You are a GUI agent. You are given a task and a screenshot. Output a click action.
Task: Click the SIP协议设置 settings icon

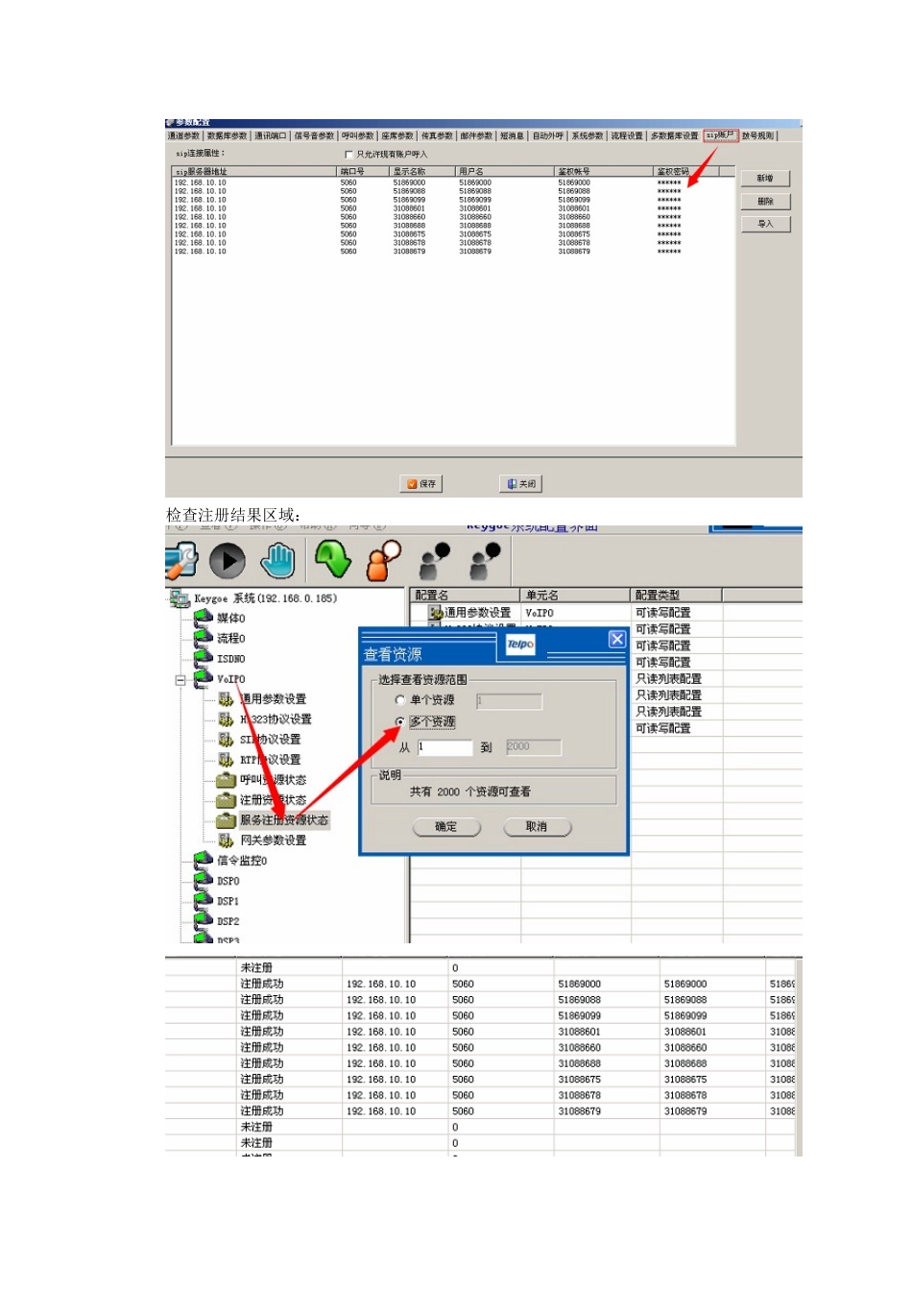pos(226,739)
